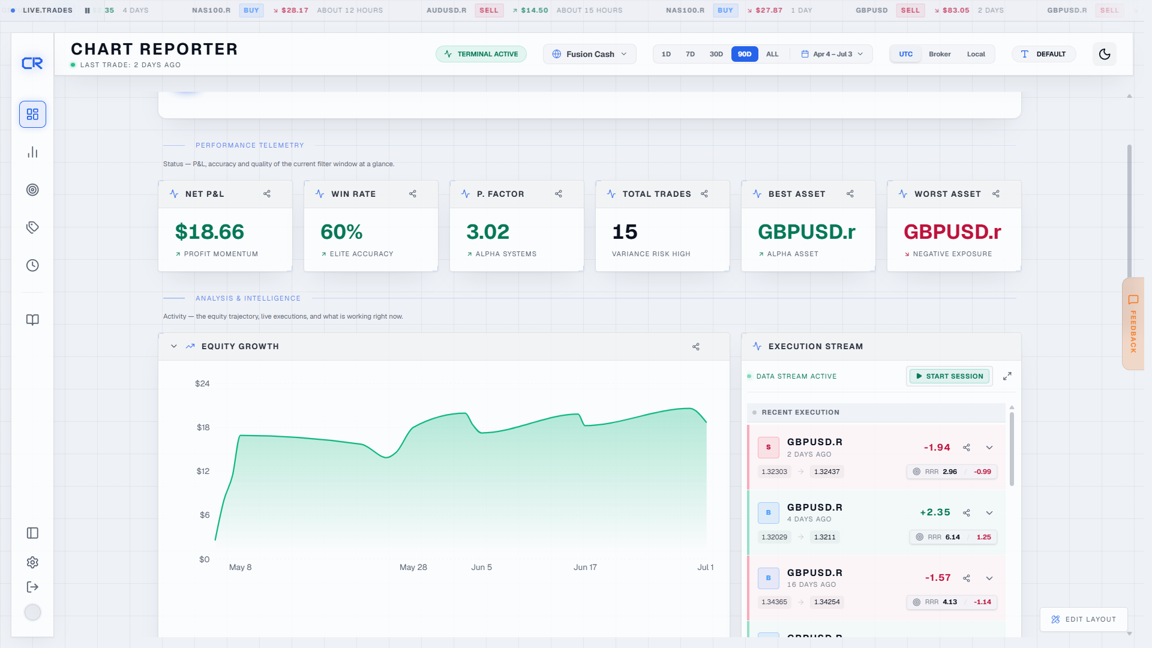Share the -1.94 GBPUSD.R trade
This screenshot has width=1152, height=648.
[x=967, y=448]
